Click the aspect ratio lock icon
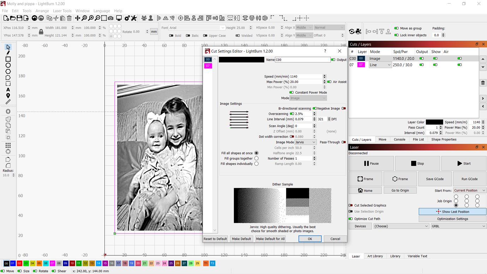487x274 pixels. click(41, 32)
